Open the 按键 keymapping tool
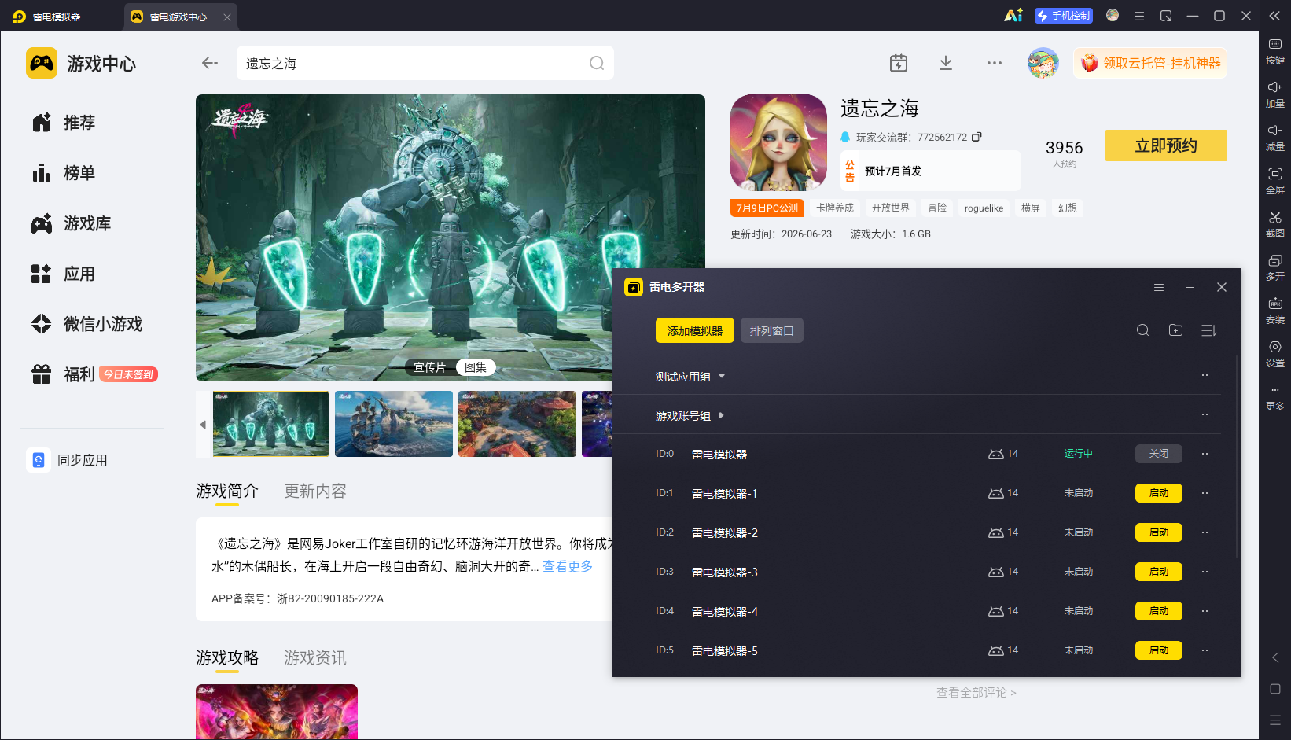 [1274, 50]
